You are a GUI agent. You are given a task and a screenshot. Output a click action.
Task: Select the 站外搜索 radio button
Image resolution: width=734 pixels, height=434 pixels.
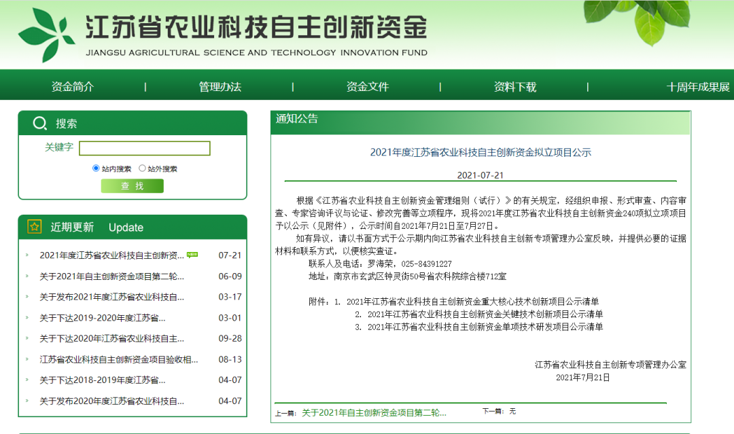point(142,168)
